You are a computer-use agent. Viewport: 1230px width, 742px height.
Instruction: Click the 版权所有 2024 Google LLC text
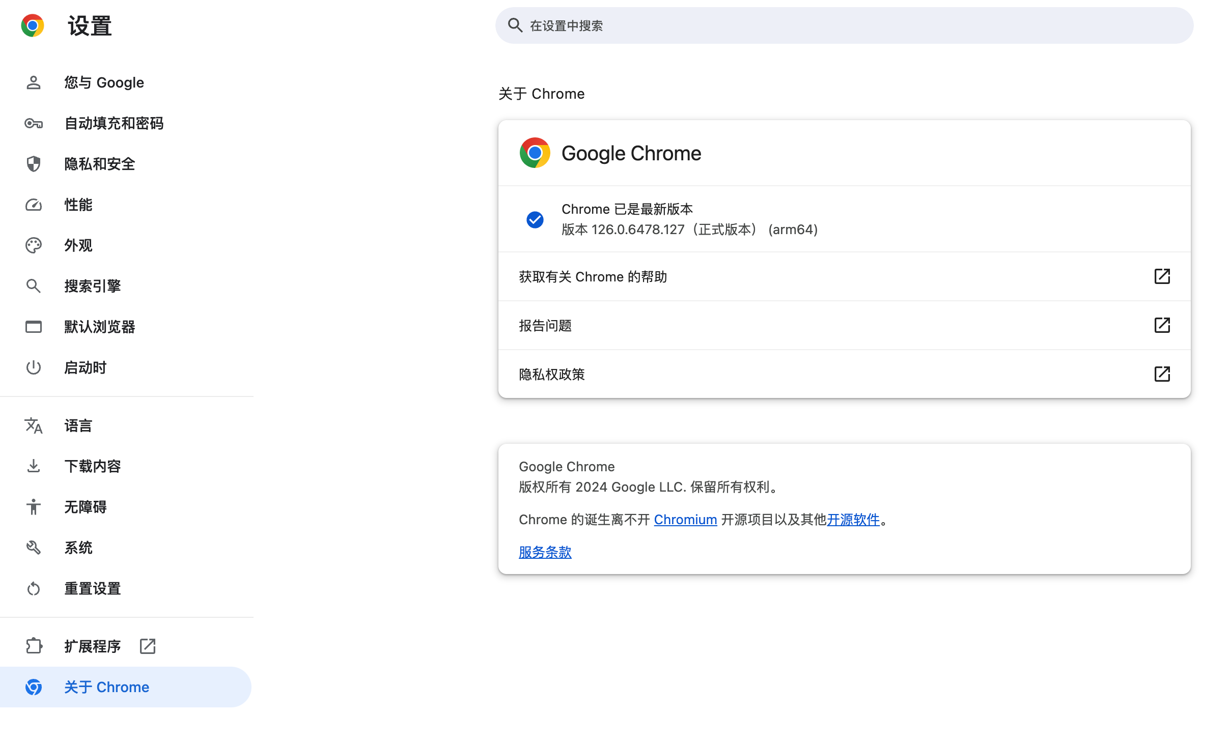[x=649, y=487]
